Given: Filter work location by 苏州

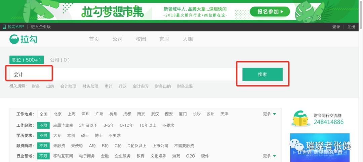Looking at the screenshot, I should [210, 114].
